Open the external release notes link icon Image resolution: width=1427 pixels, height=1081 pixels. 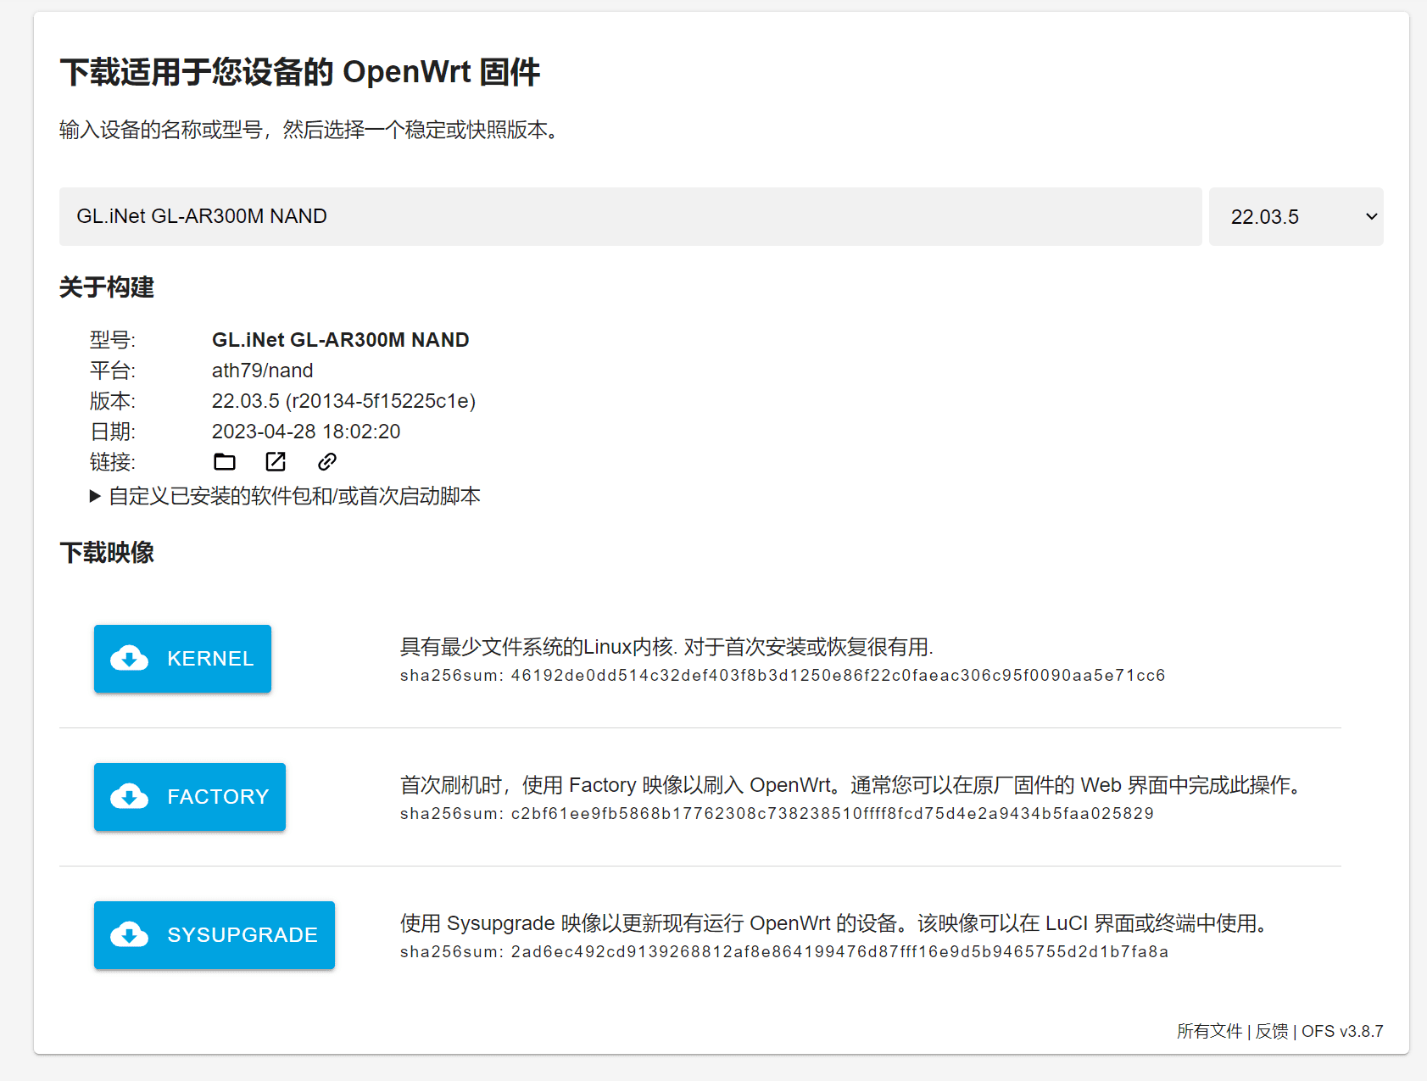pyautogui.click(x=275, y=461)
